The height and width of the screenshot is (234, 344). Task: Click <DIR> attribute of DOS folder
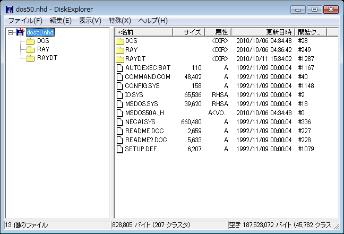pyautogui.click(x=220, y=41)
